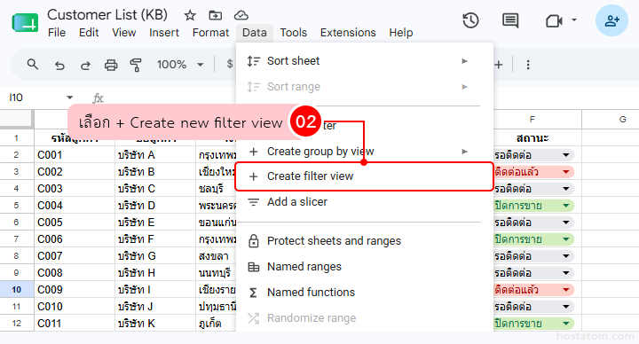Screen dimensions: 639x344
Task: Click Add a slicer filter icon
Action: coord(254,202)
